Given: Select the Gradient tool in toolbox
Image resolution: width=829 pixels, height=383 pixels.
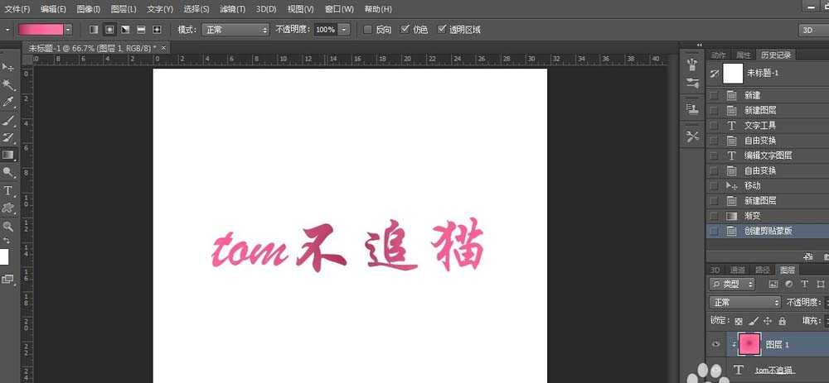Looking at the screenshot, I should click(8, 155).
